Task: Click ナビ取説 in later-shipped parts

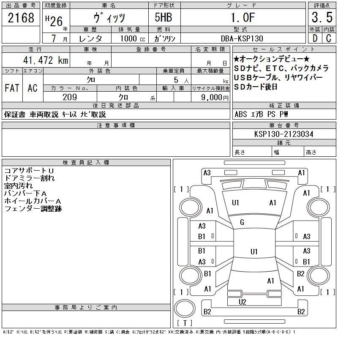Action: pyautogui.click(x=93, y=114)
